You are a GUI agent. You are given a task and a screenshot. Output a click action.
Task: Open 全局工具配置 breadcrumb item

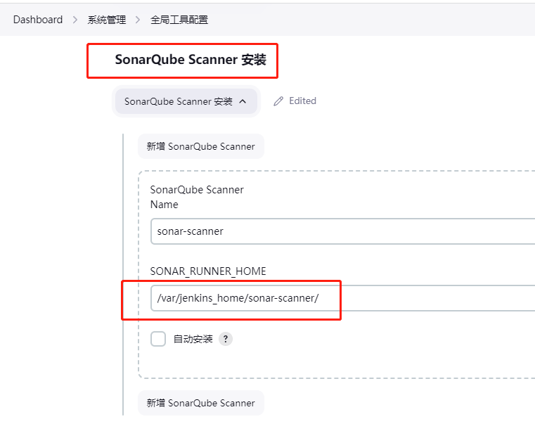tap(179, 20)
